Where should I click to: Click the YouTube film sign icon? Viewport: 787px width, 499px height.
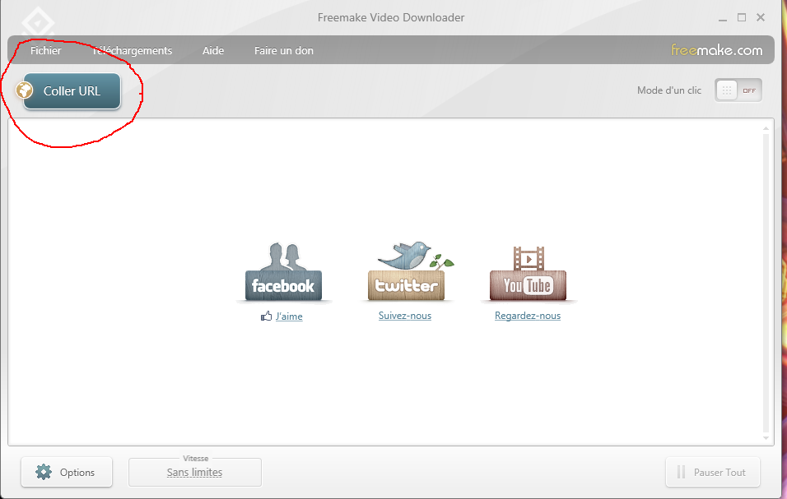point(528,274)
